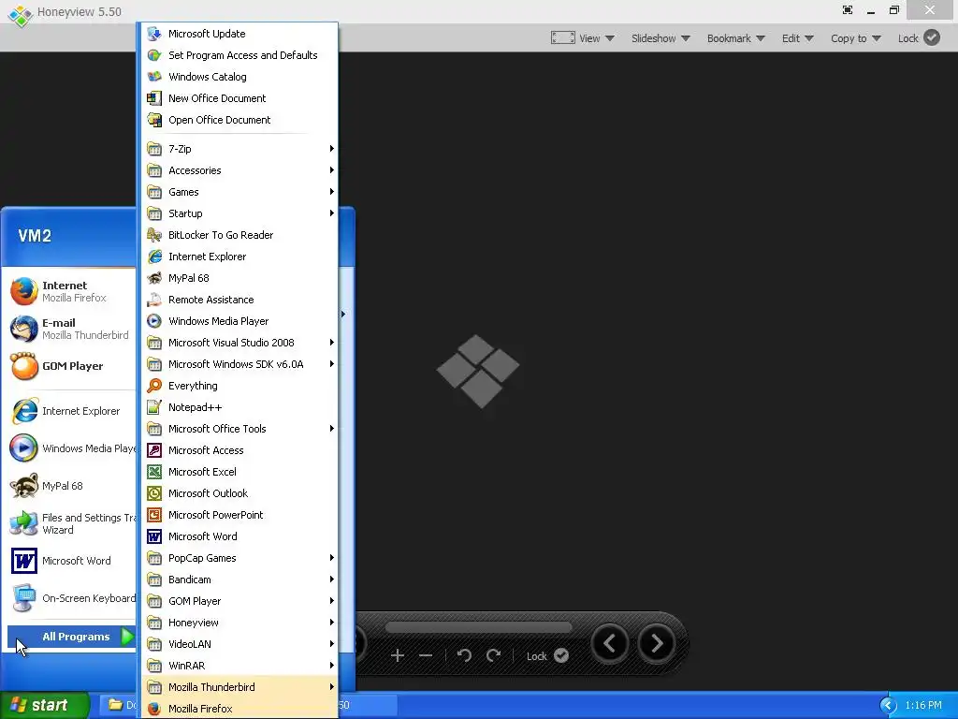Click Honeyview zoom out minus icon
958x719 pixels.
click(426, 655)
